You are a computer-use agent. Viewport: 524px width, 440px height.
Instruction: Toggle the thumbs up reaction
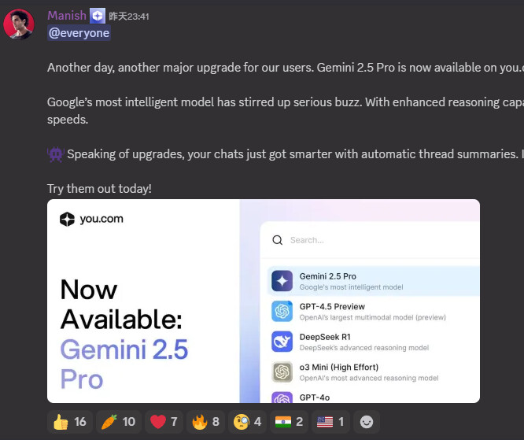[70, 422]
